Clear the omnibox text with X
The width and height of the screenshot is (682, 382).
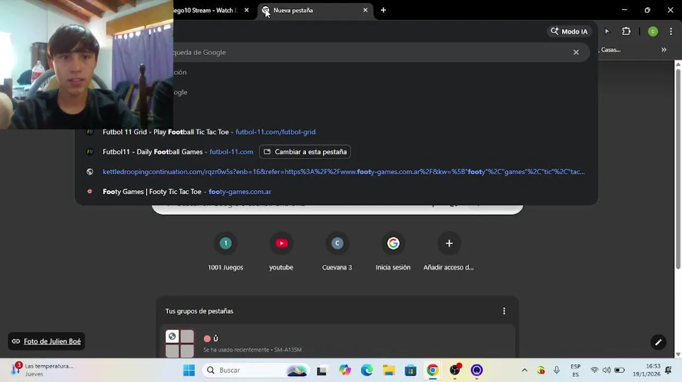point(576,52)
